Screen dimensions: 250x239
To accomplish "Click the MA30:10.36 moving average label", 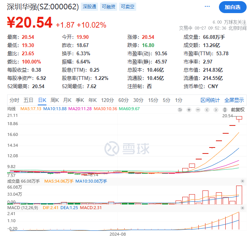I will 106,109.
